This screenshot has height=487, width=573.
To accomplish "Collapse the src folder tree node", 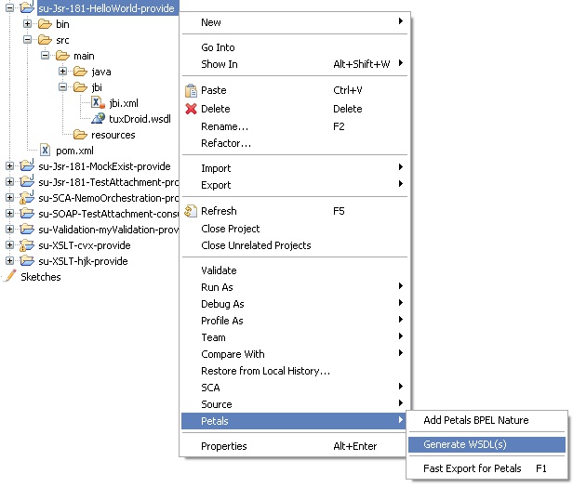I will [x=28, y=40].
